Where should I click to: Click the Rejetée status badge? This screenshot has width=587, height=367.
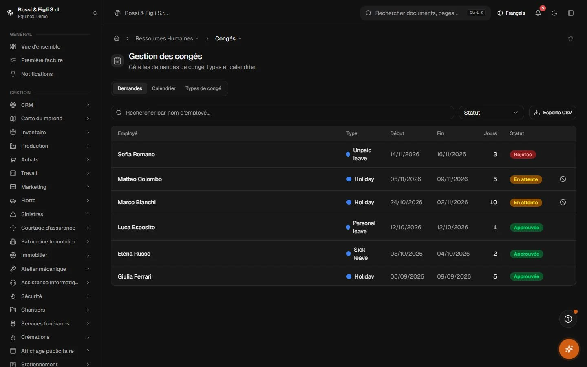point(523,155)
